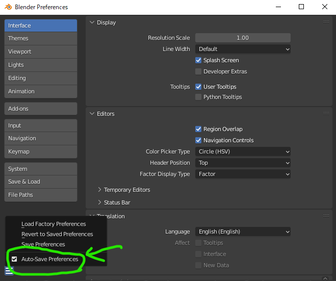336x281 pixels.
Task: Open the Header Position dropdown
Action: [243, 163]
